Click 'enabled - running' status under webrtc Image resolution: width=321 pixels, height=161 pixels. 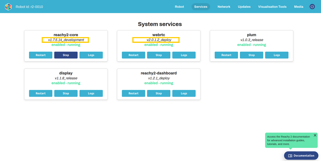pyautogui.click(x=159, y=45)
